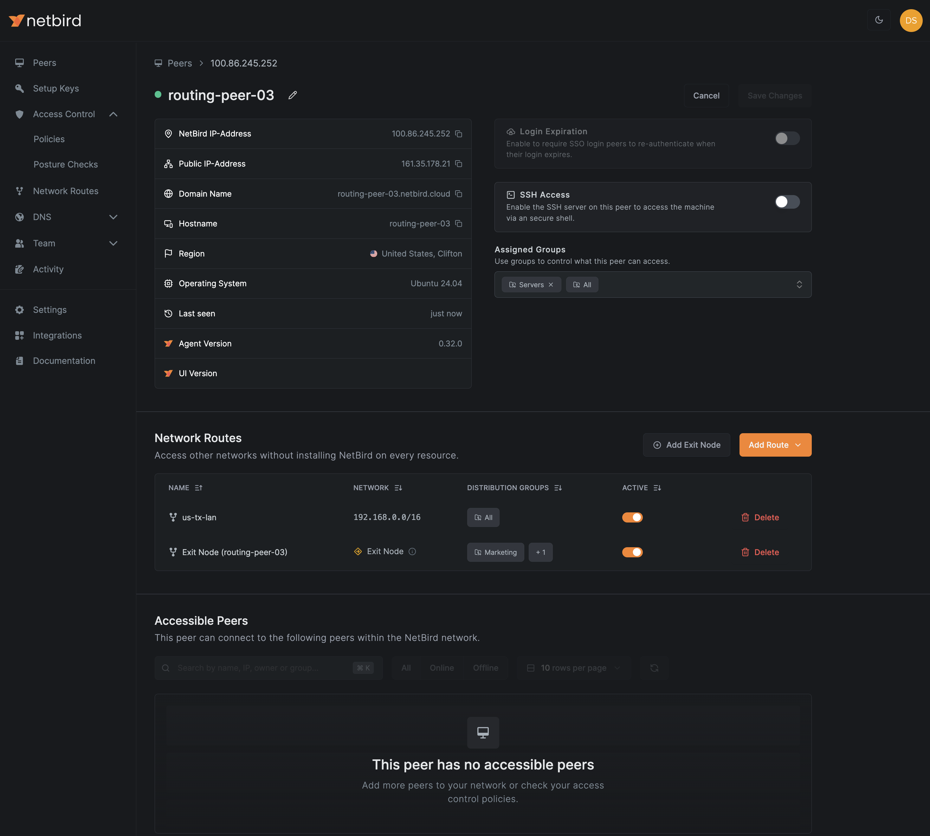930x836 pixels.
Task: Switch theme using the moon icon
Action: [x=879, y=20]
